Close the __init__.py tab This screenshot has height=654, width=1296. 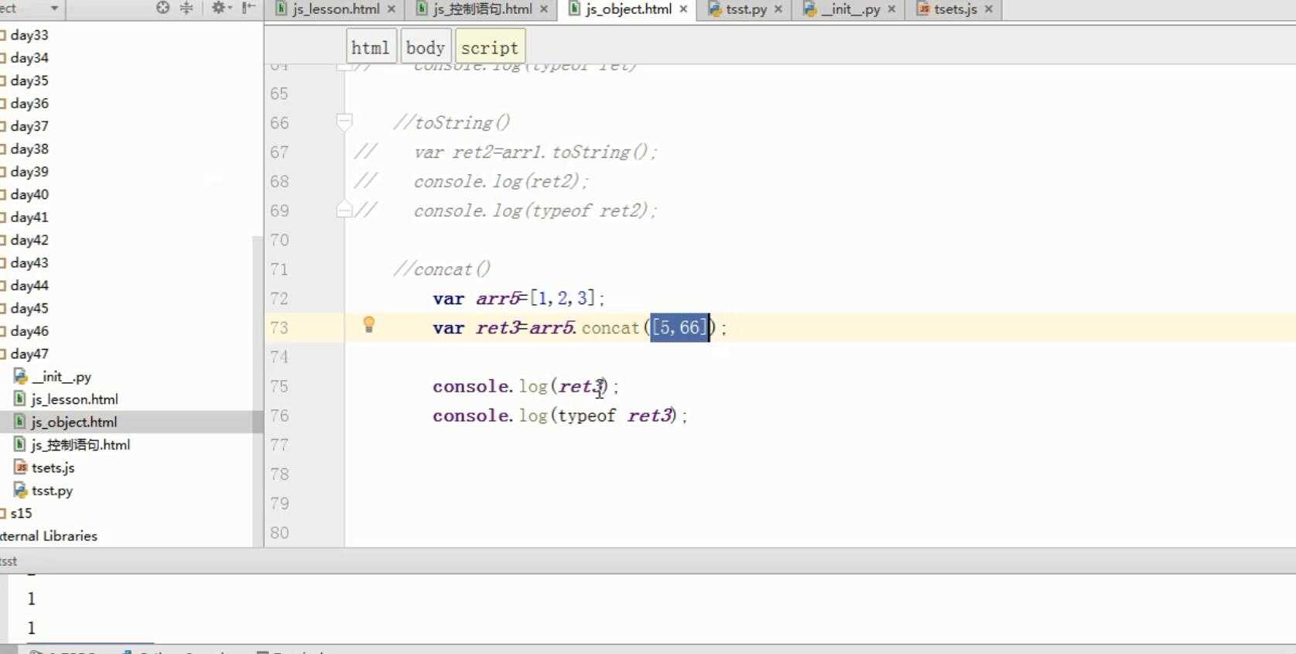click(891, 9)
